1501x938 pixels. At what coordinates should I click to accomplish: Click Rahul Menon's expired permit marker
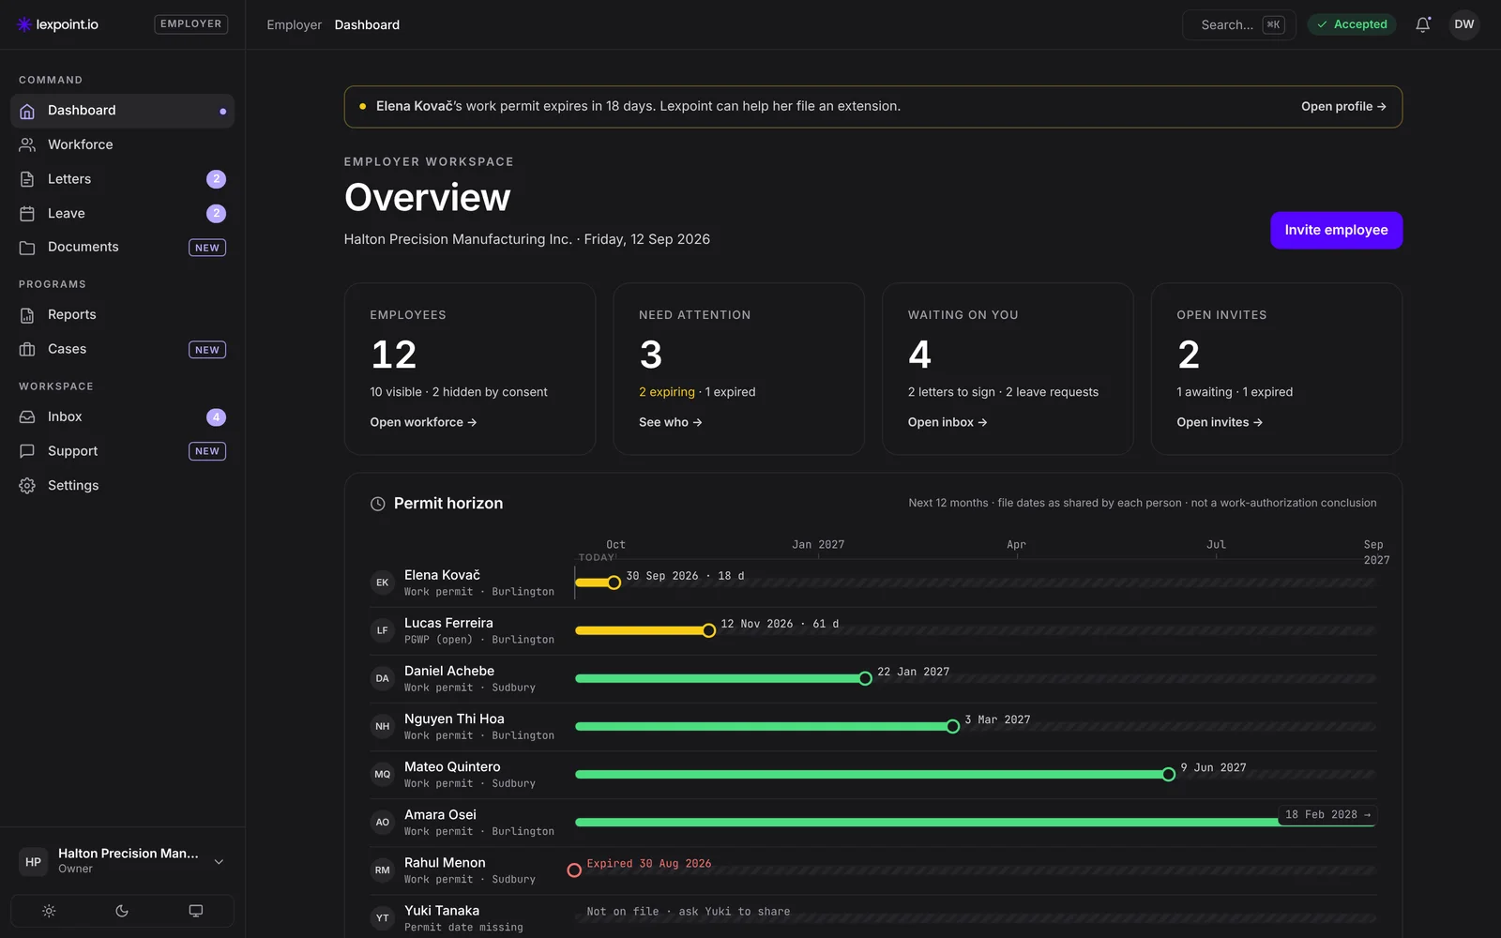[574, 870]
